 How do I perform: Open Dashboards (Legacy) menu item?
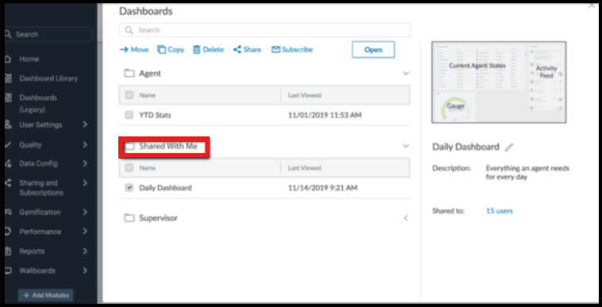[38, 103]
